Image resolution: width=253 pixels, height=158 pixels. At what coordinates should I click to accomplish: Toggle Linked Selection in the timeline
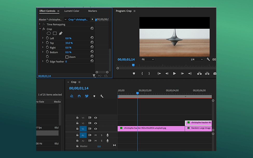(87, 96)
